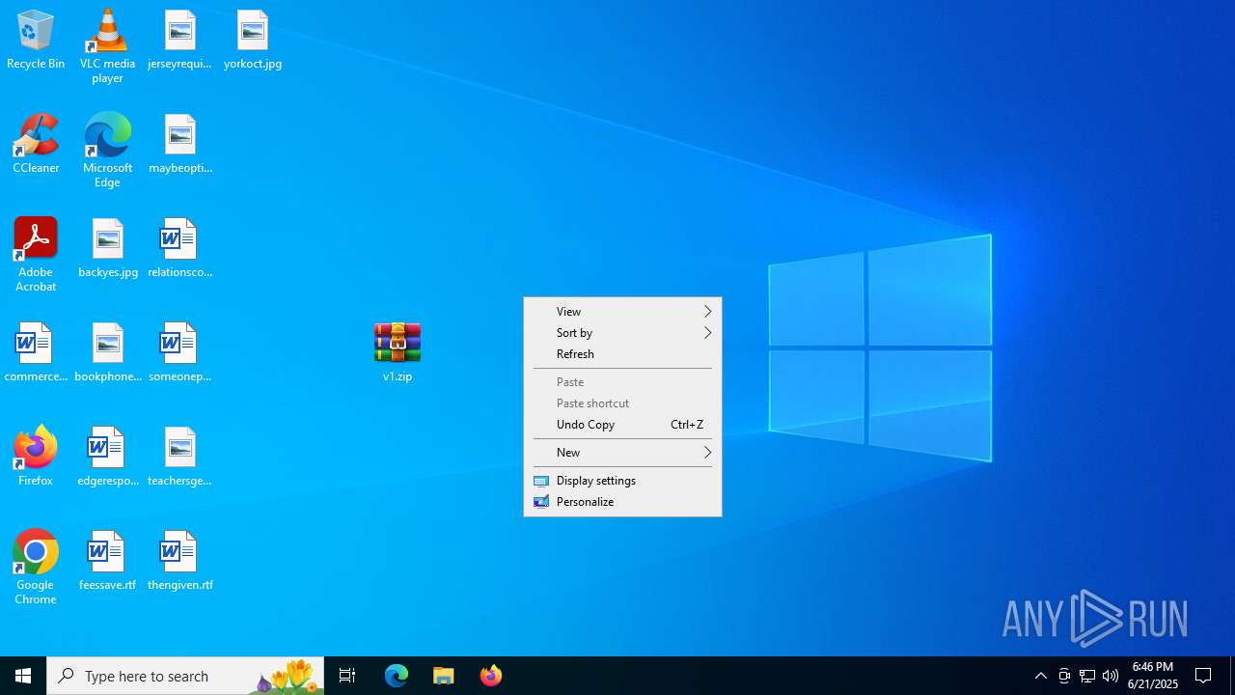Viewport: 1235px width, 695px height.
Task: Select the feessave.rtf document icon
Action: coord(107,561)
